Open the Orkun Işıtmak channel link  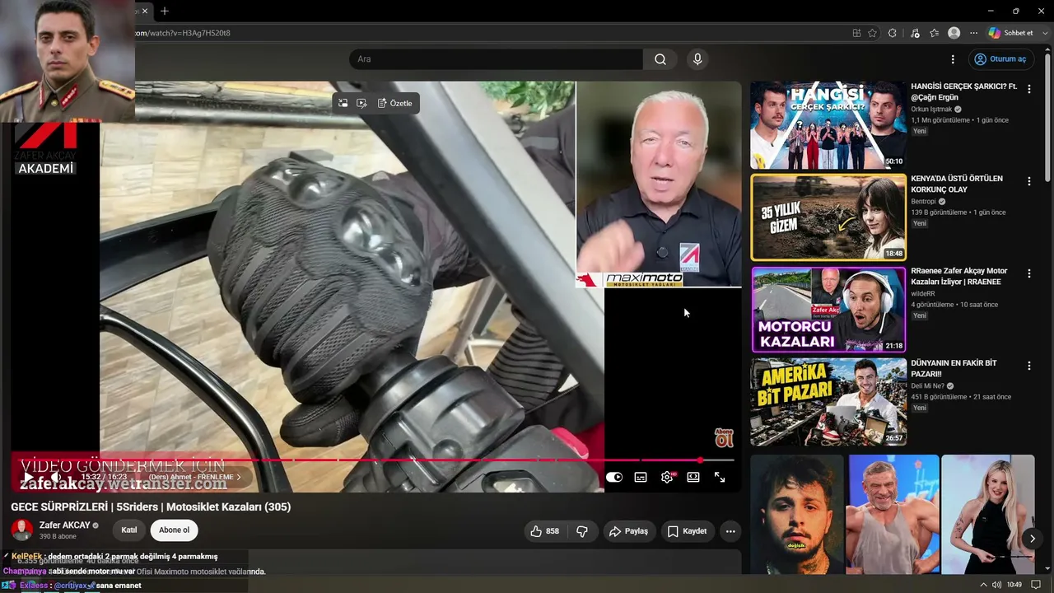(x=931, y=109)
